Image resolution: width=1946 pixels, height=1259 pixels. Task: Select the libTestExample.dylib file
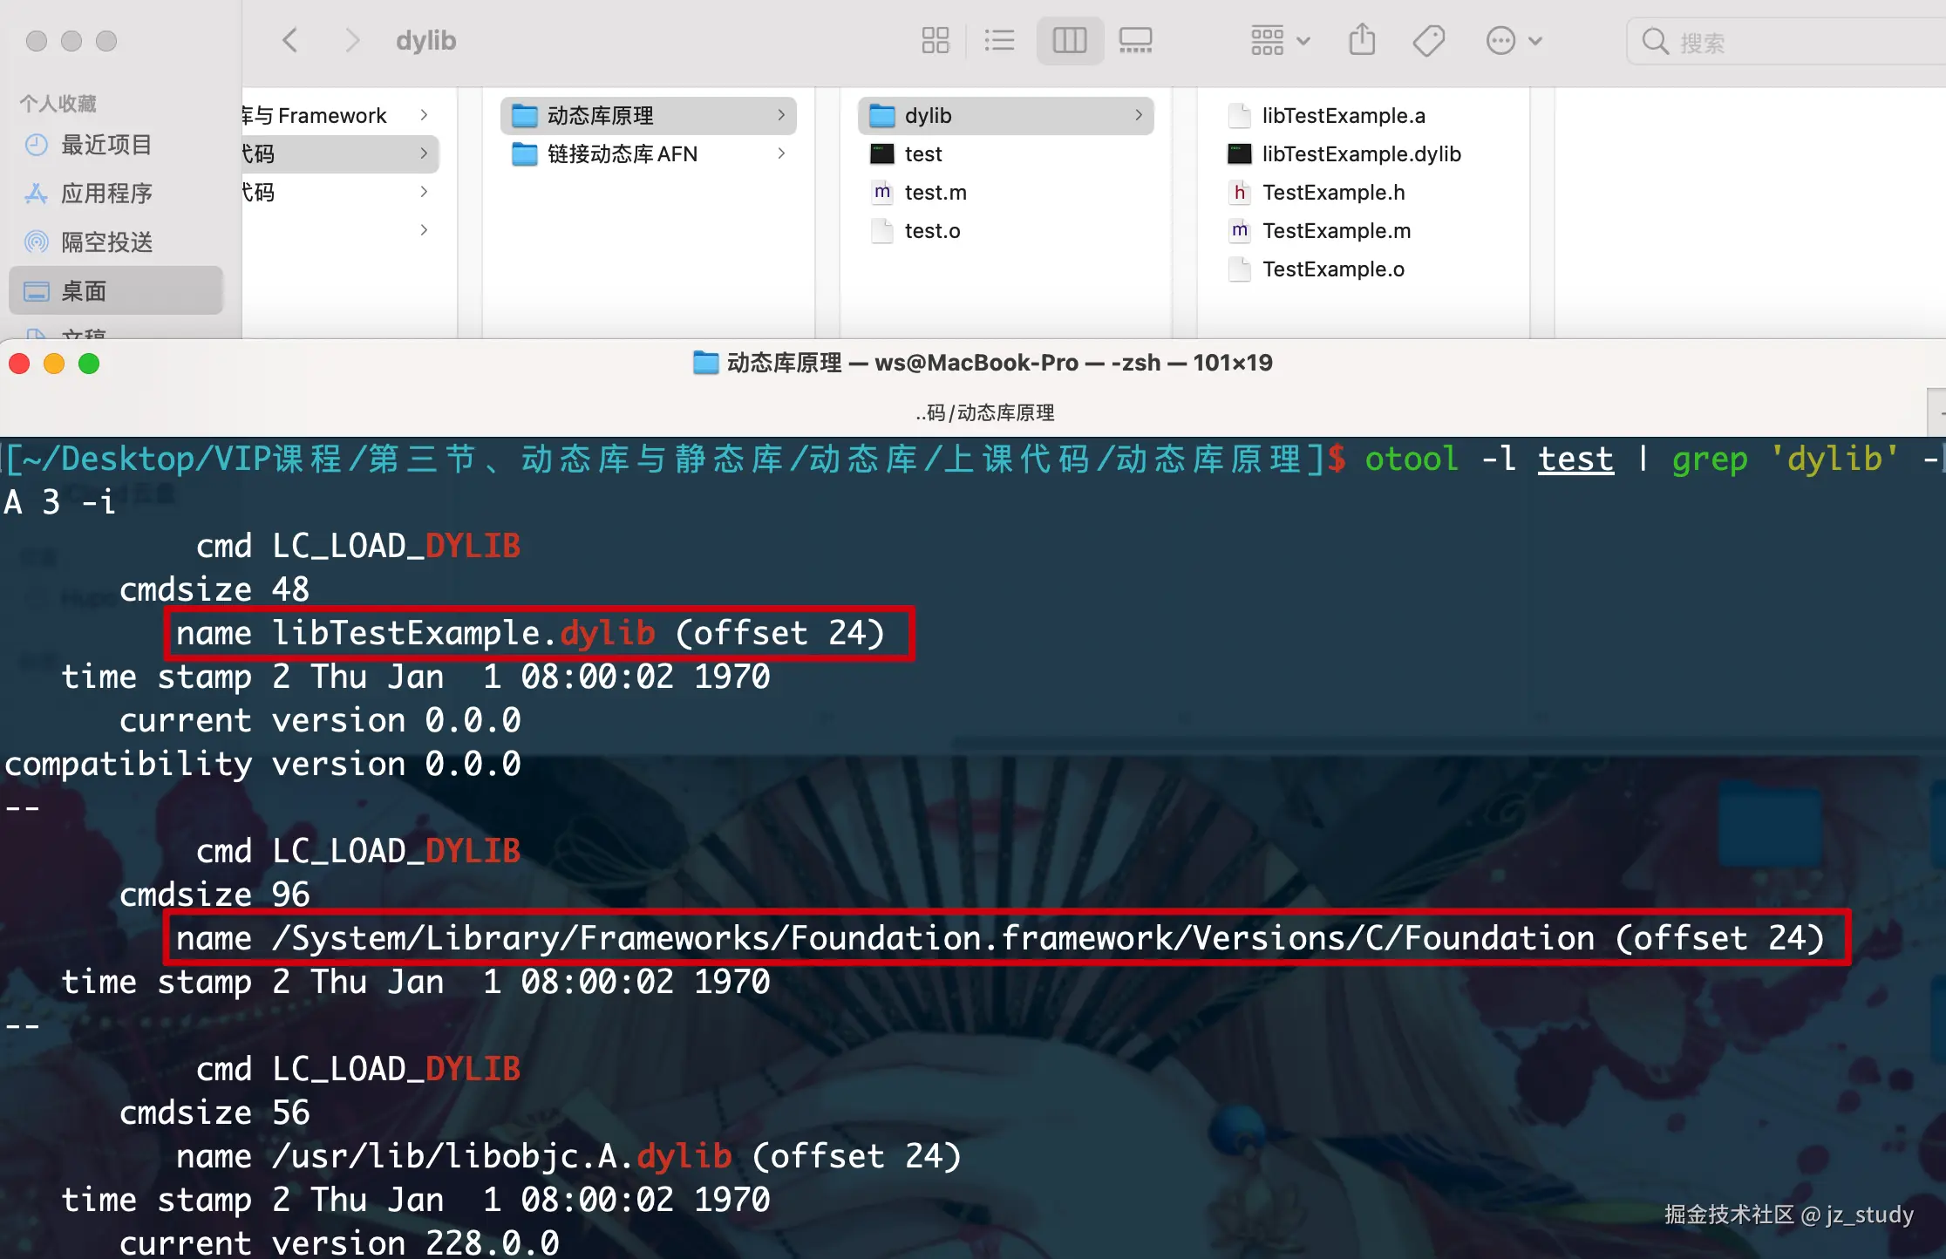1360,154
